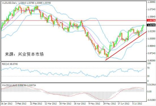Select the black 1.03705 current price label
The height and width of the screenshot is (106, 156).
[151, 25]
